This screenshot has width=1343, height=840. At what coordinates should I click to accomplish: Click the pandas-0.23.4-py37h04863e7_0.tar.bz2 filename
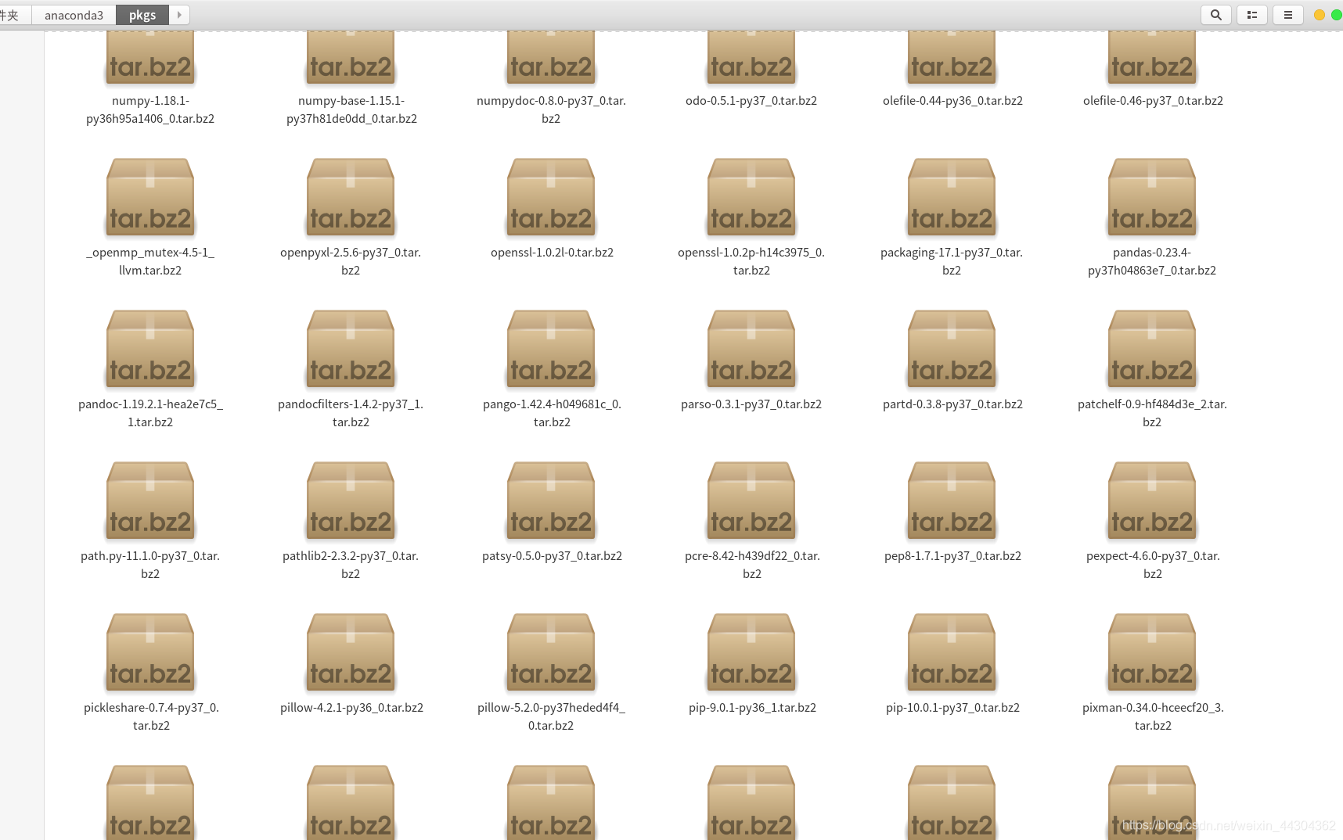(1152, 261)
